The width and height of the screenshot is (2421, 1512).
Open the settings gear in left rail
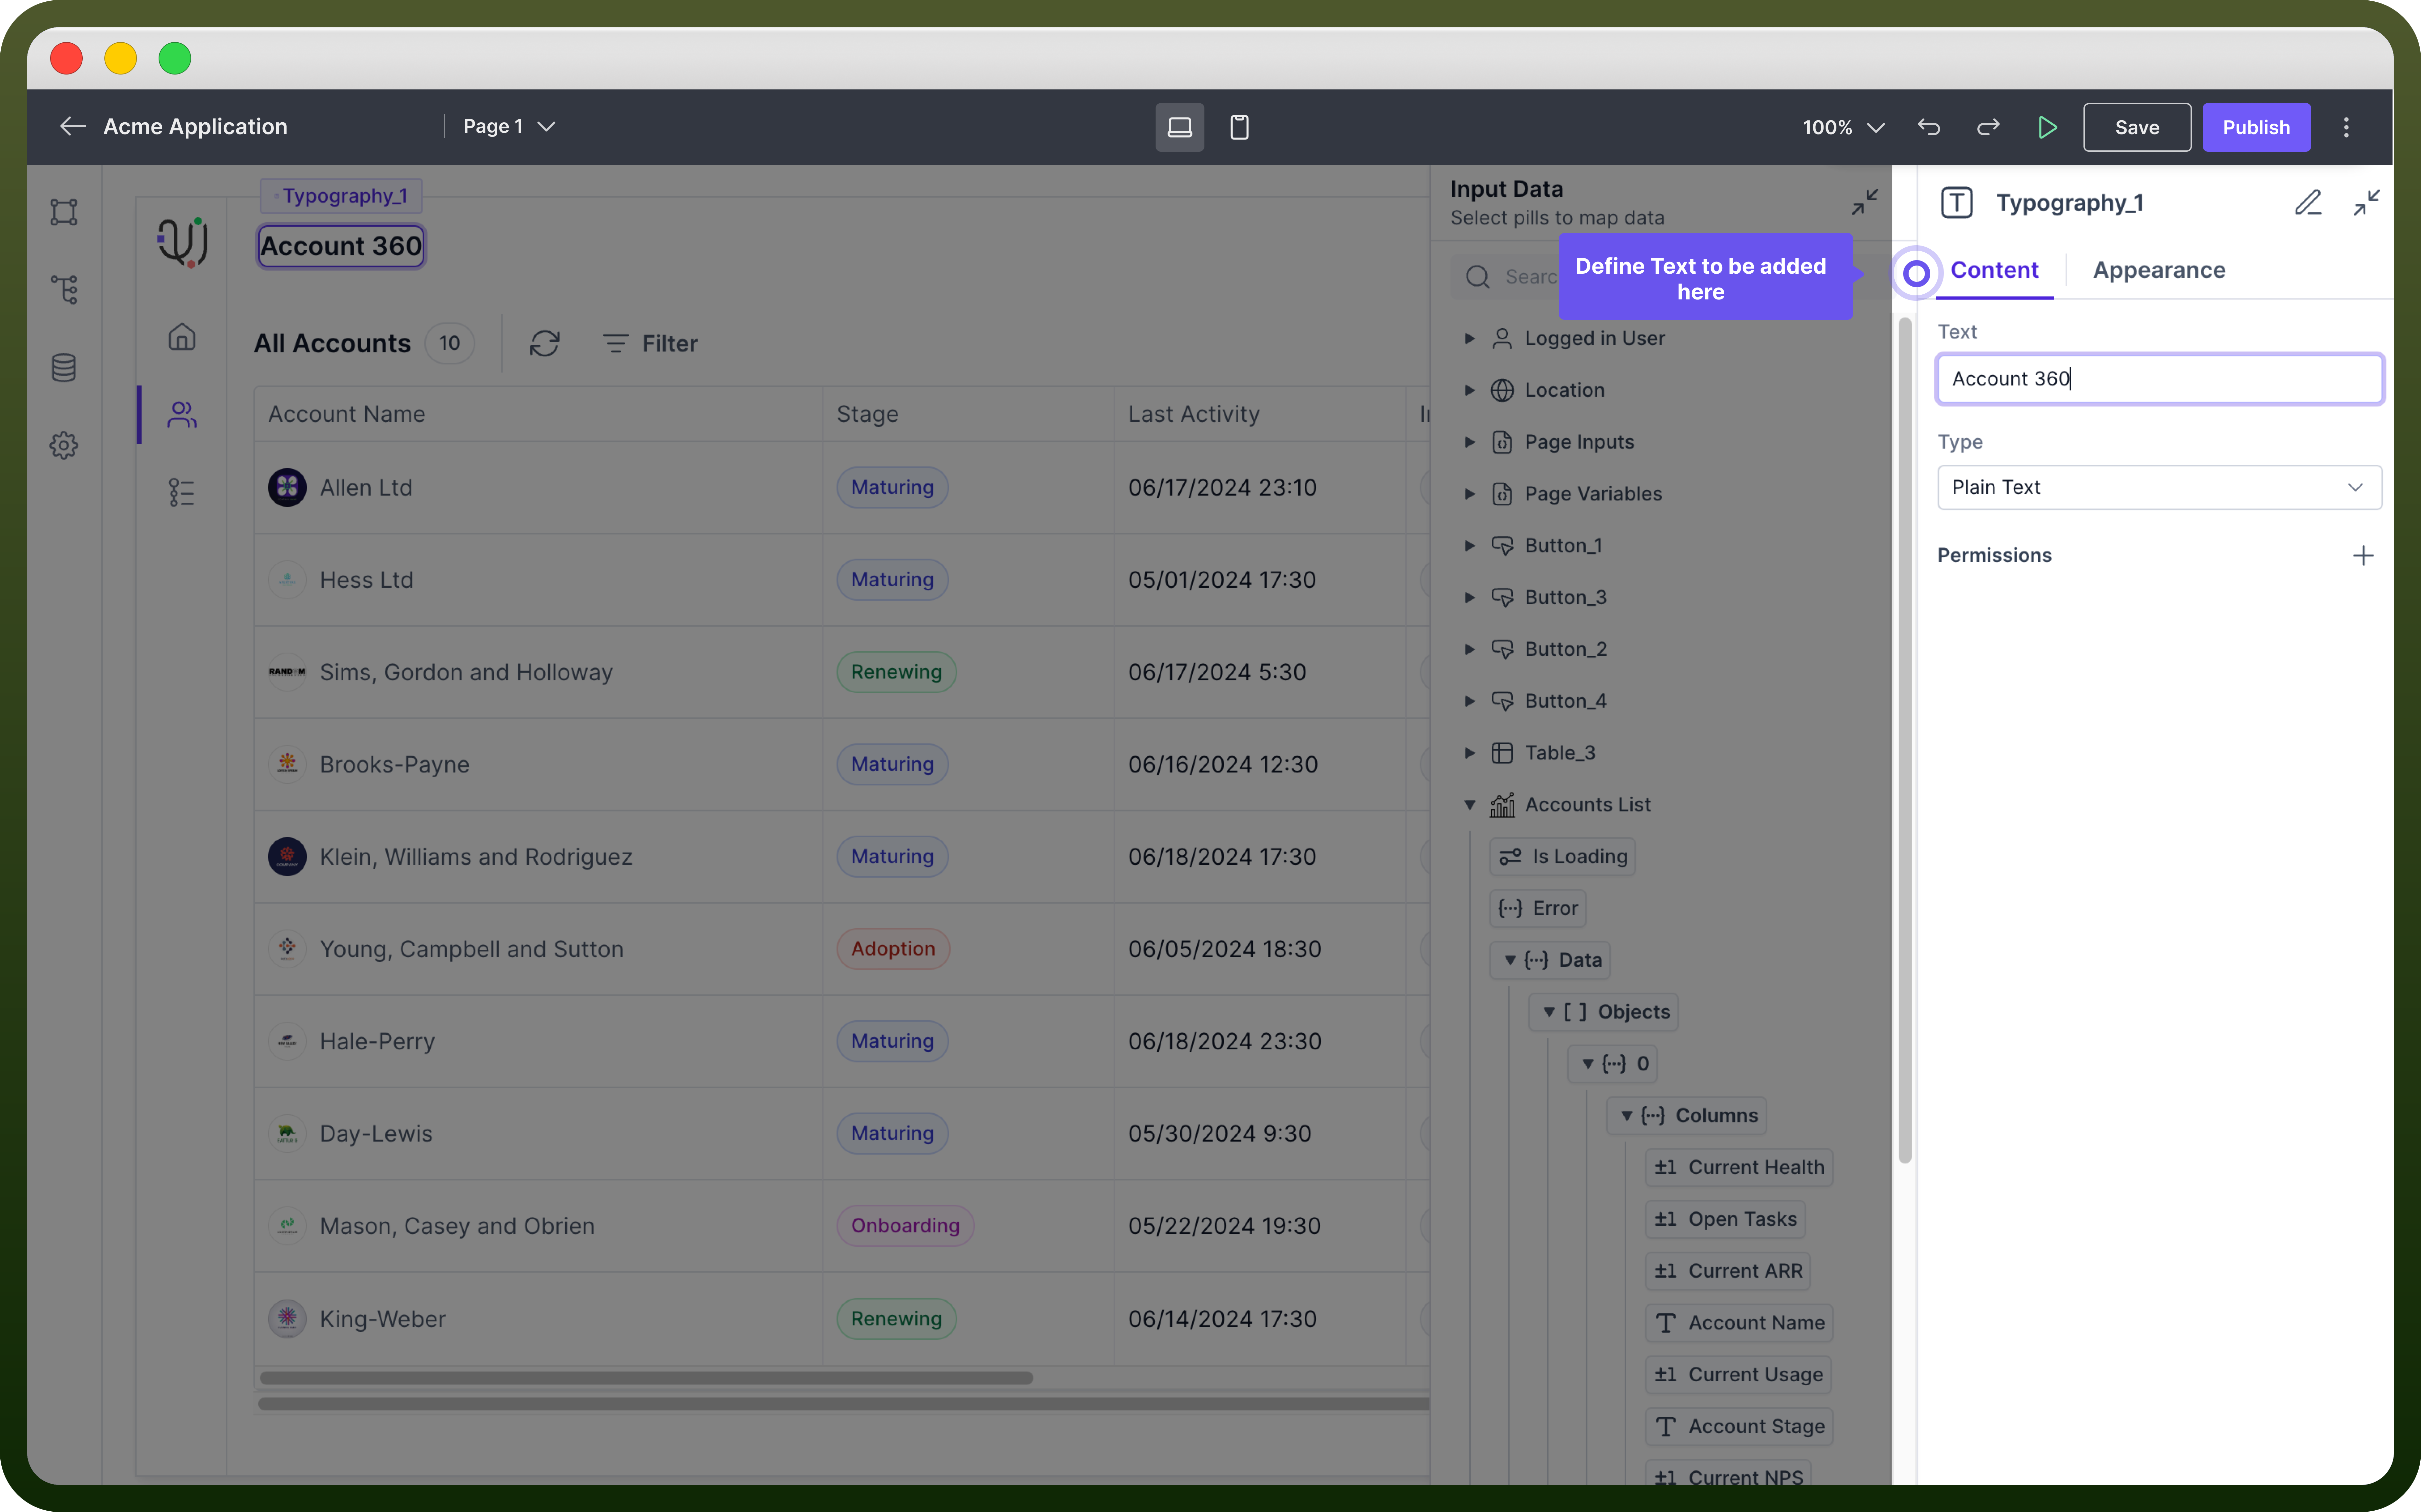click(64, 445)
